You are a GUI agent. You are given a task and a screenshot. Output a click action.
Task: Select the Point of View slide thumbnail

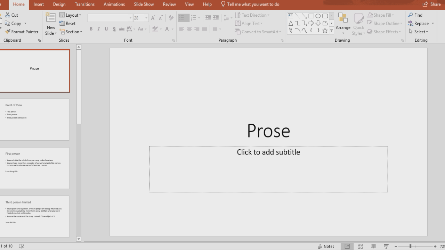[34, 119]
